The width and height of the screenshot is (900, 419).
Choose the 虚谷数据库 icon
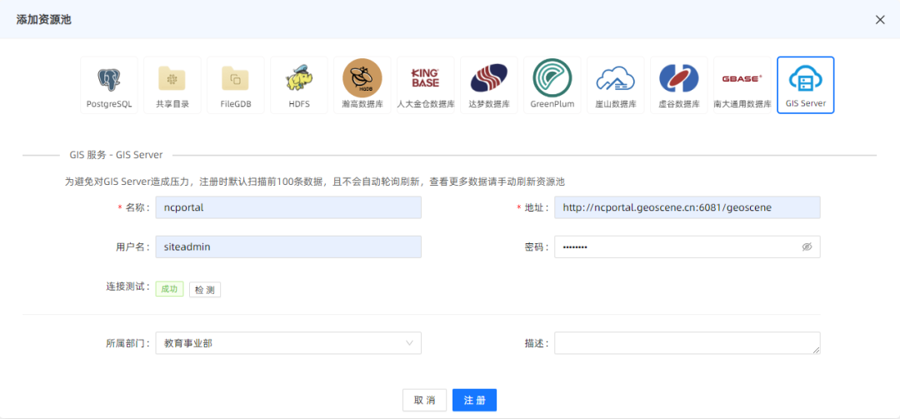coord(679,85)
